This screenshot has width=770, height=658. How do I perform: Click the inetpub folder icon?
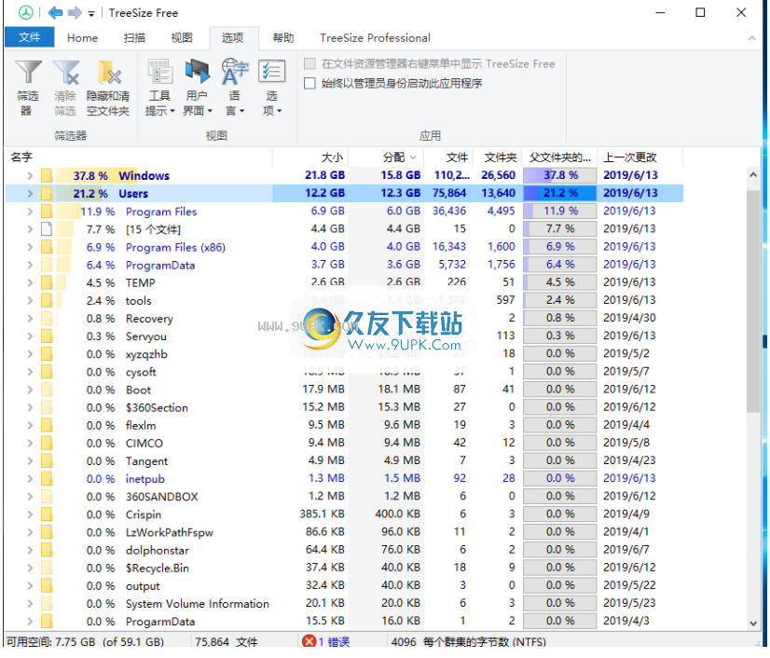point(47,478)
